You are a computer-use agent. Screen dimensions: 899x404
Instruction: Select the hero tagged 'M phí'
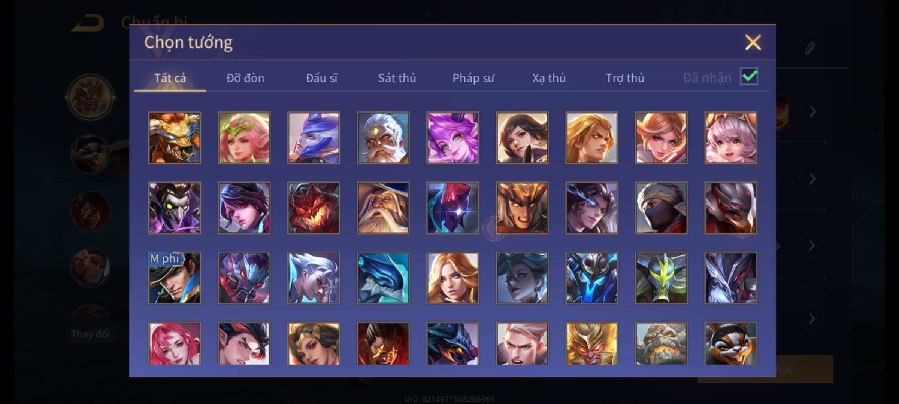point(175,278)
